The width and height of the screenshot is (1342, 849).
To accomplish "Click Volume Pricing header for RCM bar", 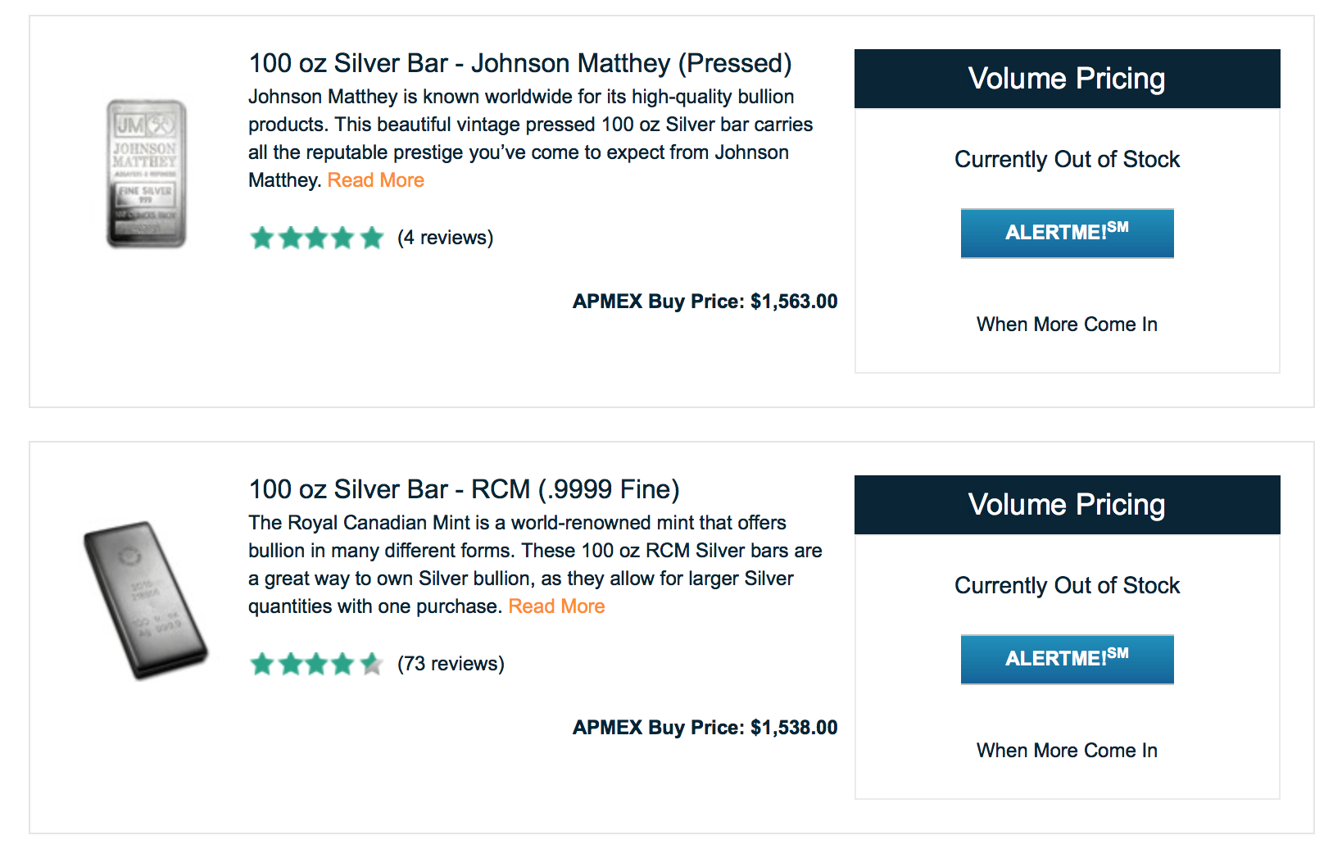I will click(1067, 505).
